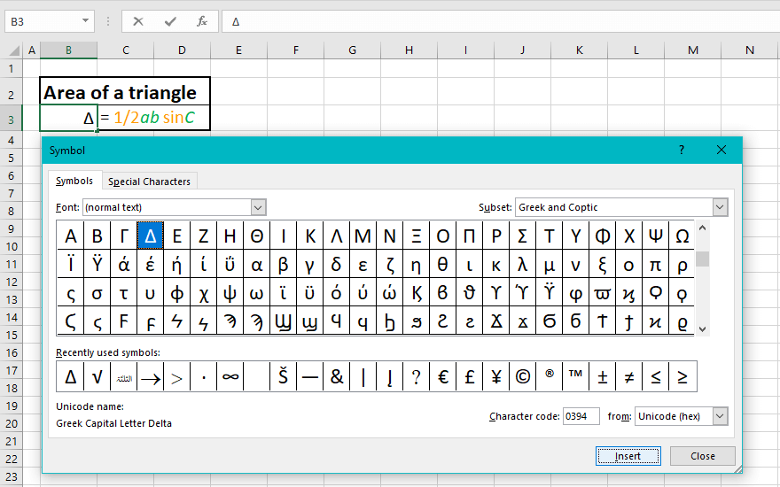Open the from Unicode (hex) dropdown
Viewport: 780px width, 487px height.
[x=720, y=416]
